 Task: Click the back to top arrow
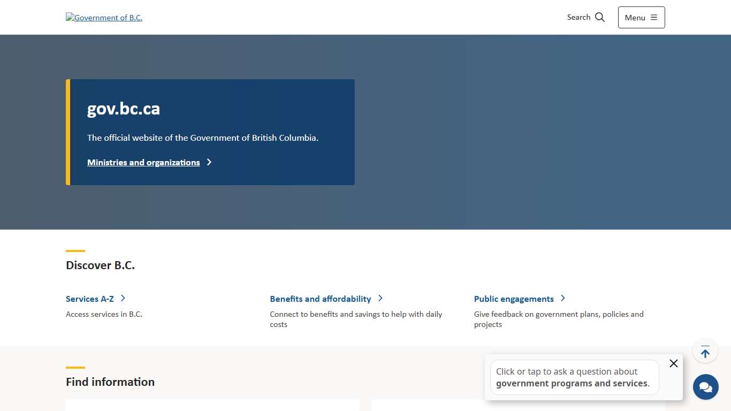tap(705, 352)
